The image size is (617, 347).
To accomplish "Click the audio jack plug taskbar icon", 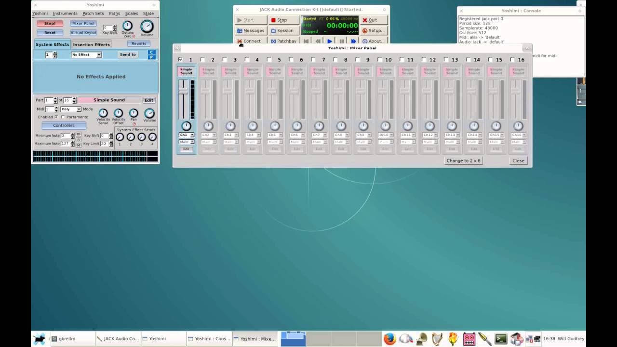I will click(x=485, y=339).
